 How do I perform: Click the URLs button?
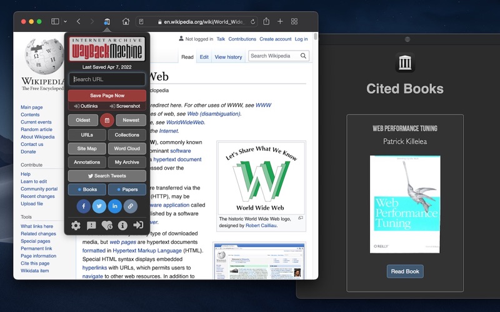click(x=87, y=135)
